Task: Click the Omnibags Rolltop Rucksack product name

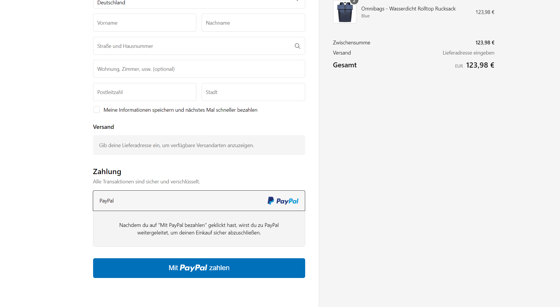Action: (408, 9)
